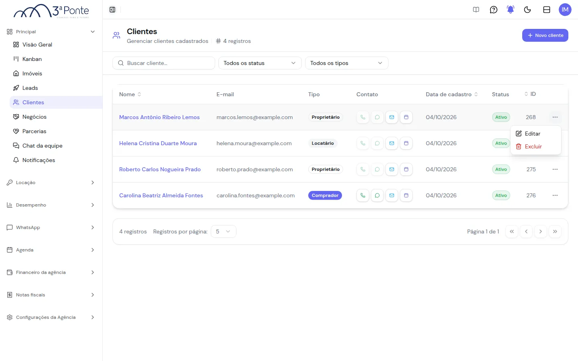Image resolution: width=578 pixels, height=361 pixels.
Task: Open Roberto Carlos Nogueira Prado client link
Action: click(160, 169)
